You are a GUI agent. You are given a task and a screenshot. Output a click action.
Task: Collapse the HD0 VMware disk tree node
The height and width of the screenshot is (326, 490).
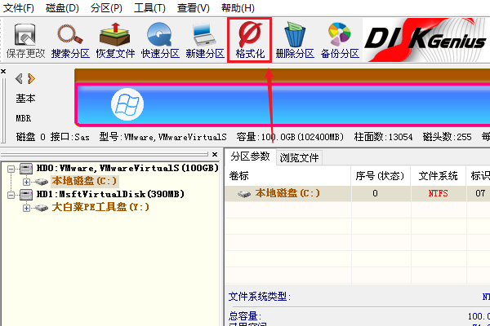tap(11, 169)
